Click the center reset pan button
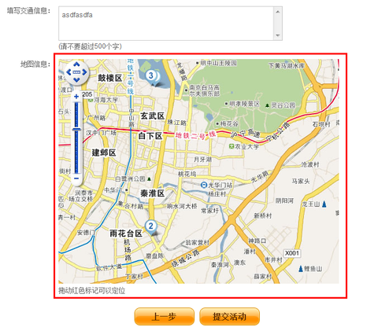378x331 pixels. [76, 72]
